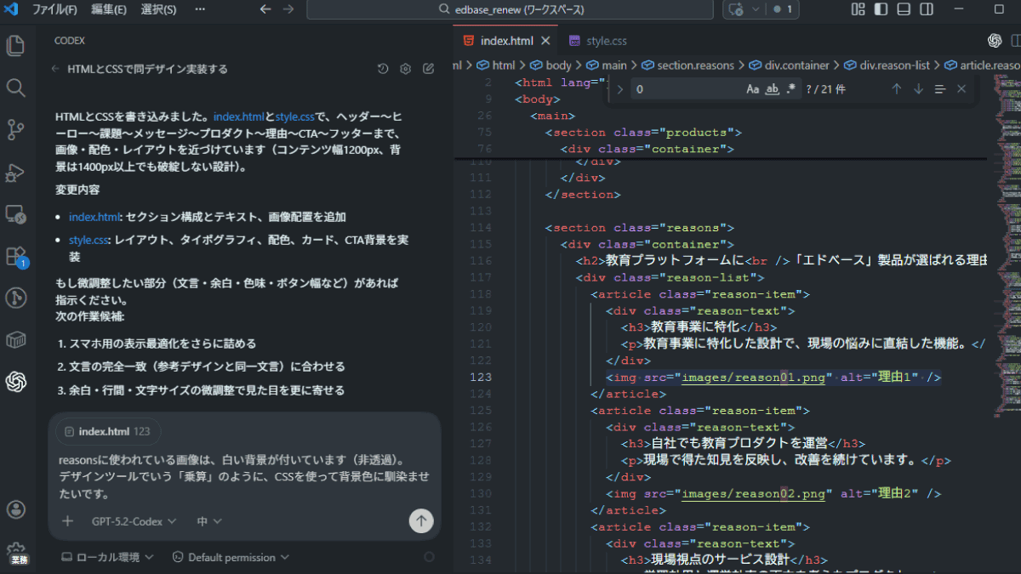This screenshot has height=574, width=1021.
Task: Open the ローカル環境 environment dropdown
Action: tap(108, 557)
